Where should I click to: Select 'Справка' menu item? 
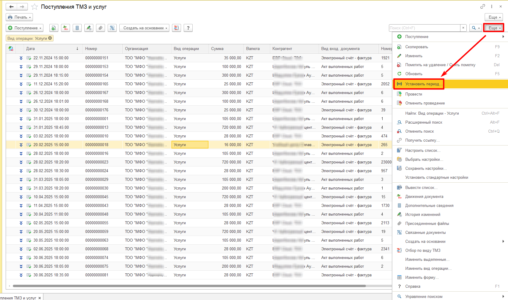coord(450,286)
